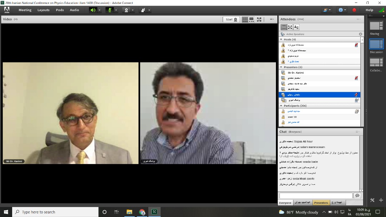Open the dropdown arrow beside the speaker icon
386x217 pixels.
(100, 10)
